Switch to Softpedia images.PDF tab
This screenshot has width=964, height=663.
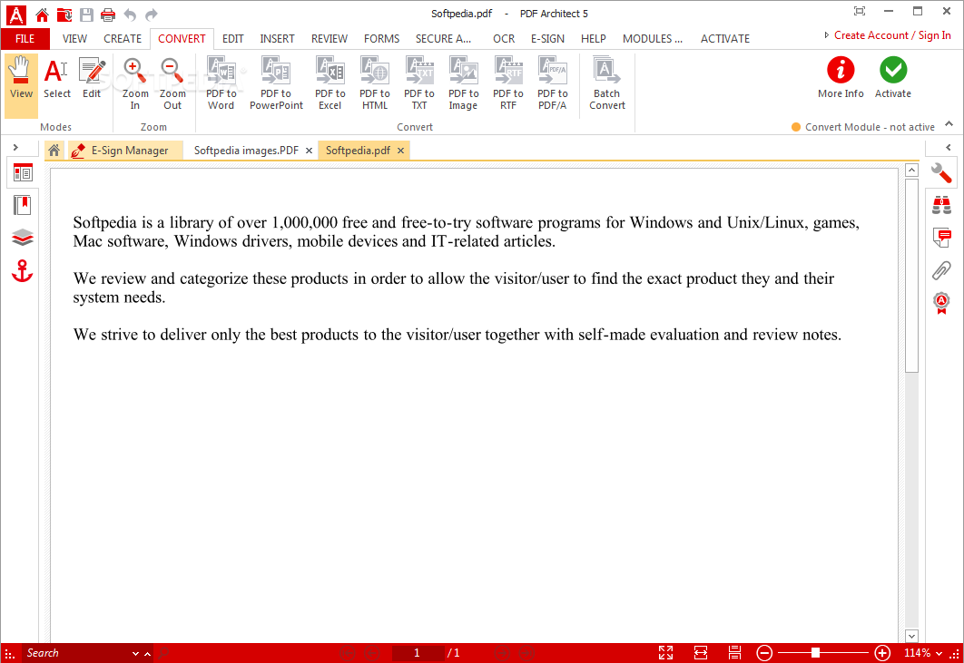246,151
